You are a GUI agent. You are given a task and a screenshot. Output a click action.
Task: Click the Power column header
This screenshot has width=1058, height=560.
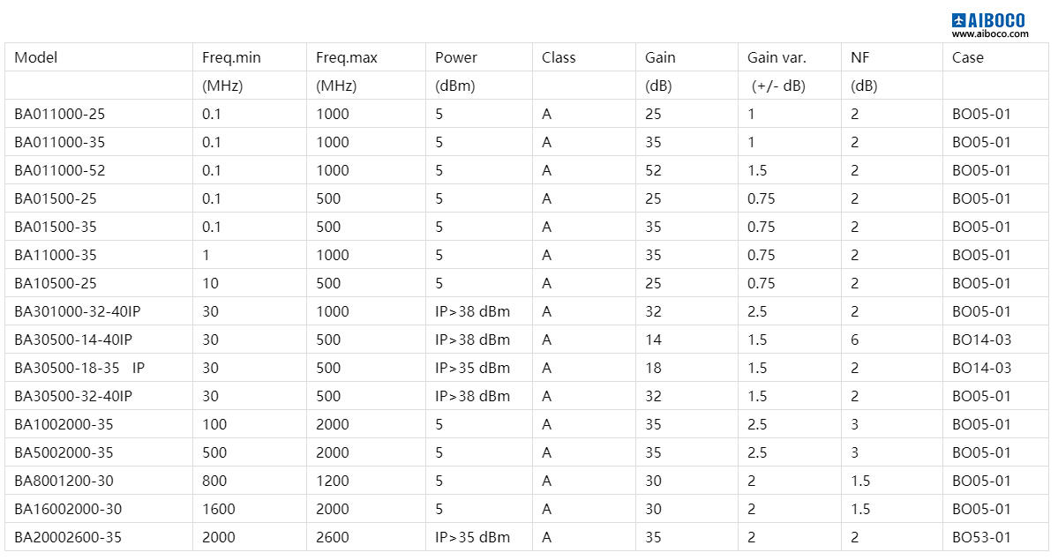pyautogui.click(x=456, y=57)
